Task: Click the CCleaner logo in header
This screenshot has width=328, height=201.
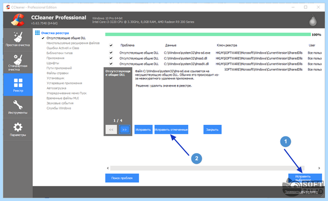Action: coord(18,20)
